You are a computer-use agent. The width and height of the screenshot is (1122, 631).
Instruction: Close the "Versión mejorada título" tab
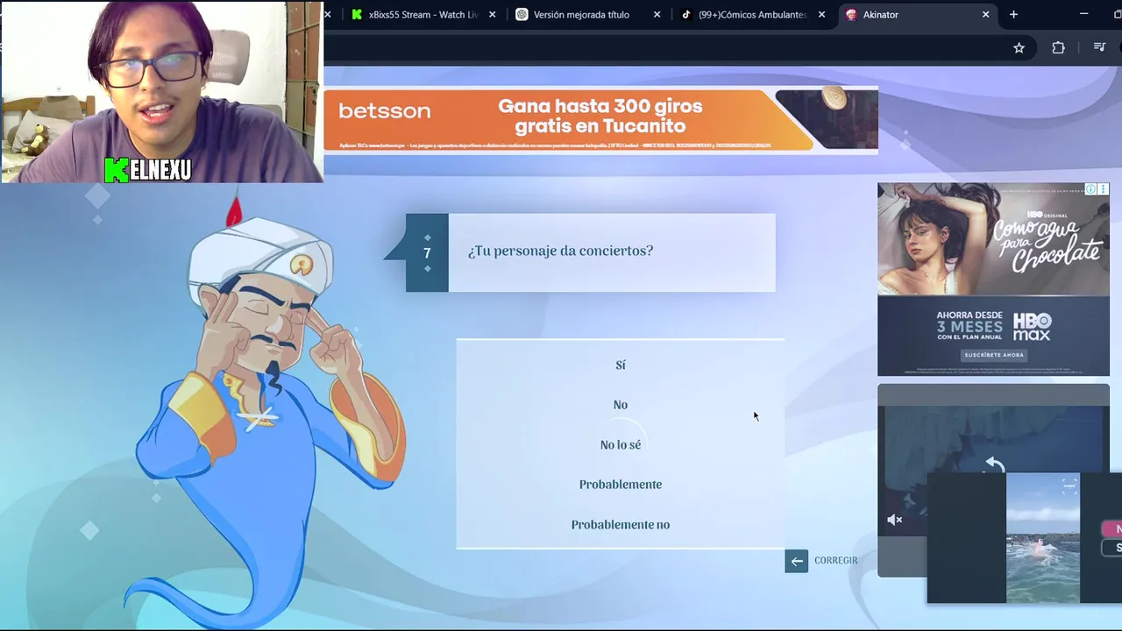click(657, 15)
